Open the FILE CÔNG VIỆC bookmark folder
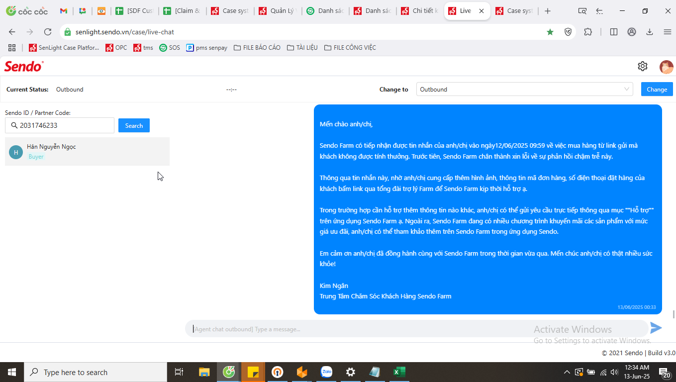This screenshot has height=382, width=676. [x=350, y=48]
